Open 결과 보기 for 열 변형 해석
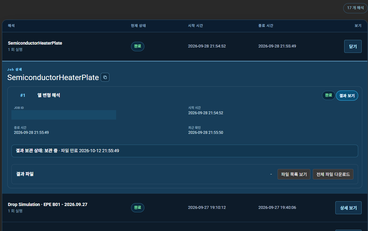Viewport: 368px width, 231px height. click(347, 96)
